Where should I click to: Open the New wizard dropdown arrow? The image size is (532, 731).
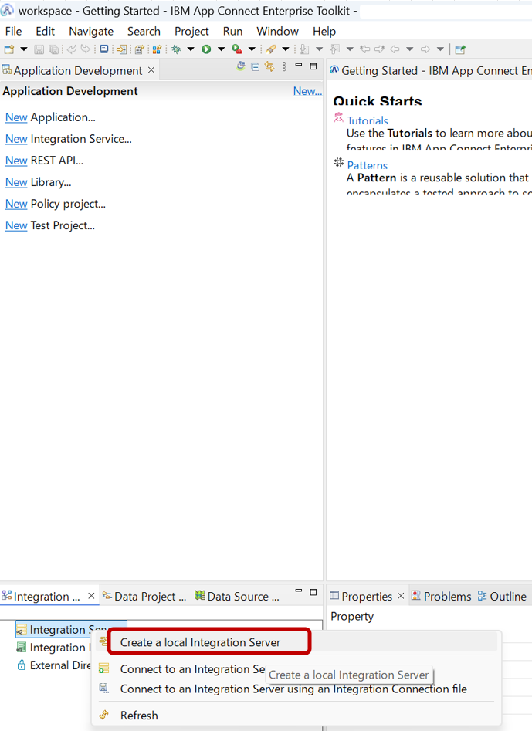tap(24, 49)
